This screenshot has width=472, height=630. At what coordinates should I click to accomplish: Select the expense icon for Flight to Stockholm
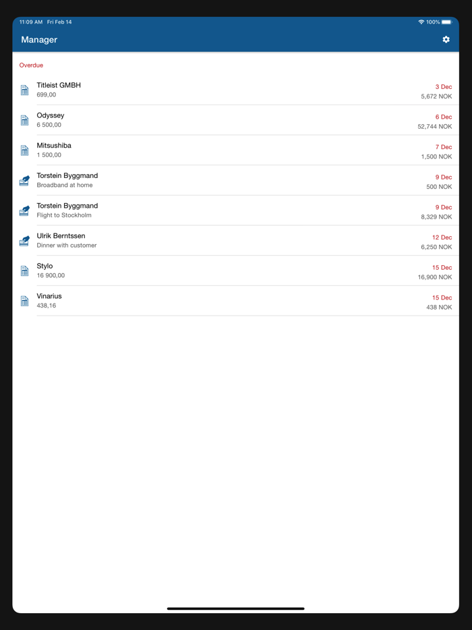pyautogui.click(x=24, y=210)
